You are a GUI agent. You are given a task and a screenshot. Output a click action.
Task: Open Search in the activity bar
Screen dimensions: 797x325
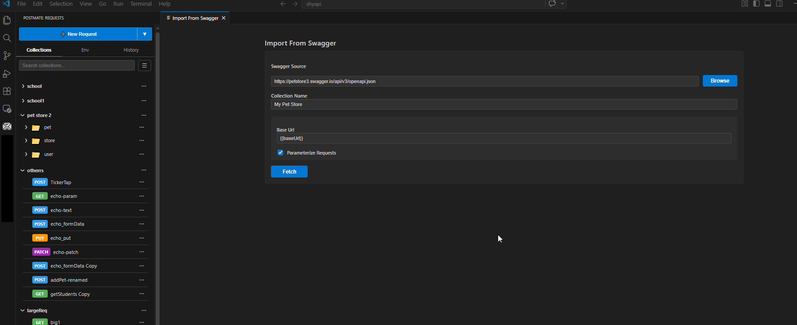pos(7,38)
